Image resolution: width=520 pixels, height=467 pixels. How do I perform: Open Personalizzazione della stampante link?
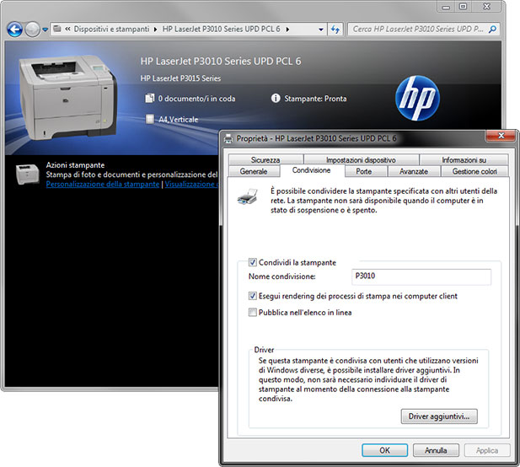pyautogui.click(x=103, y=184)
